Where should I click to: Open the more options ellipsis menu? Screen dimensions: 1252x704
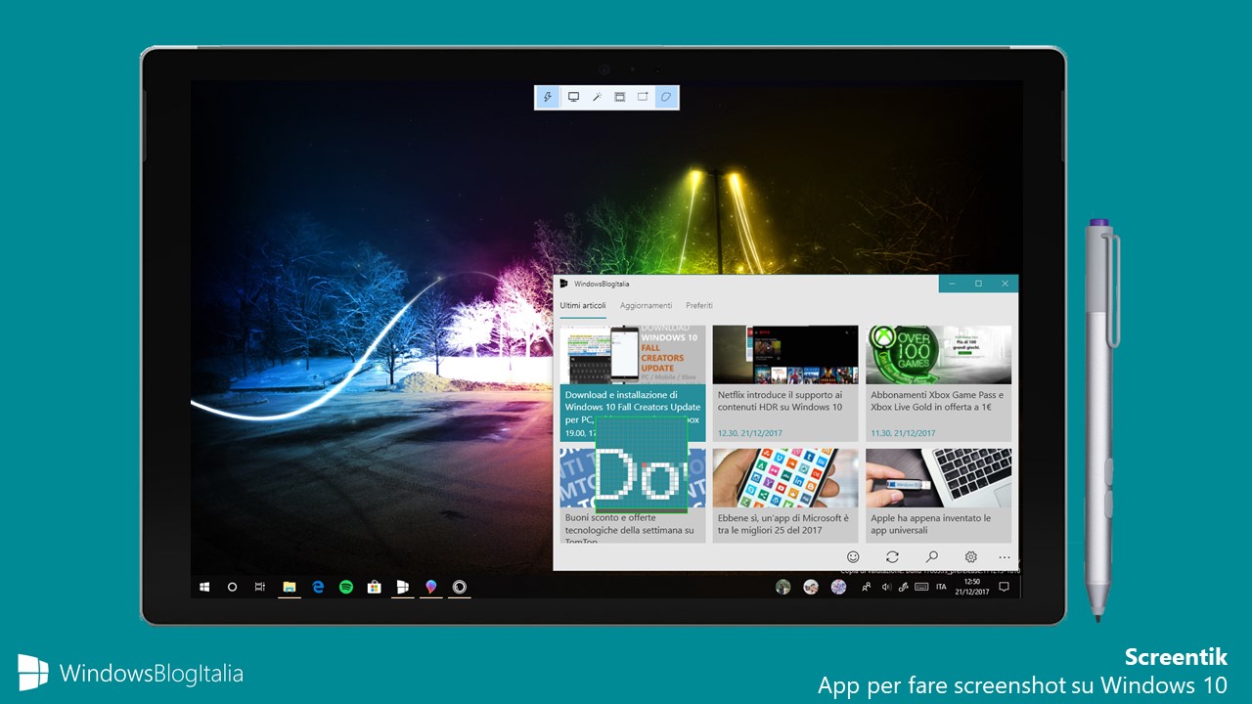1005,557
